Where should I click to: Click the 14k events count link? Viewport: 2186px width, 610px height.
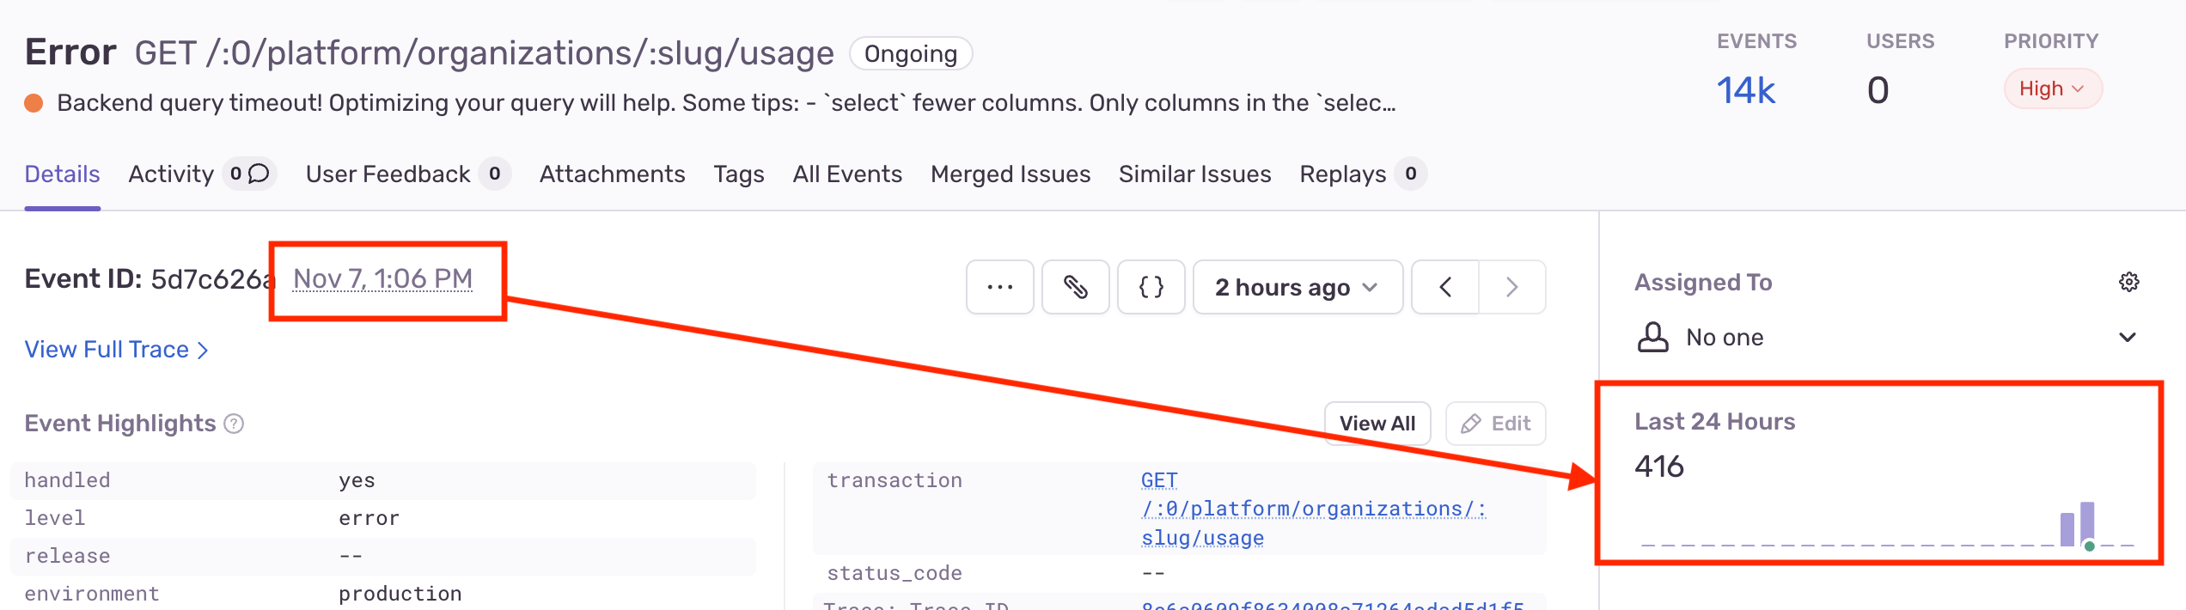tap(1745, 90)
